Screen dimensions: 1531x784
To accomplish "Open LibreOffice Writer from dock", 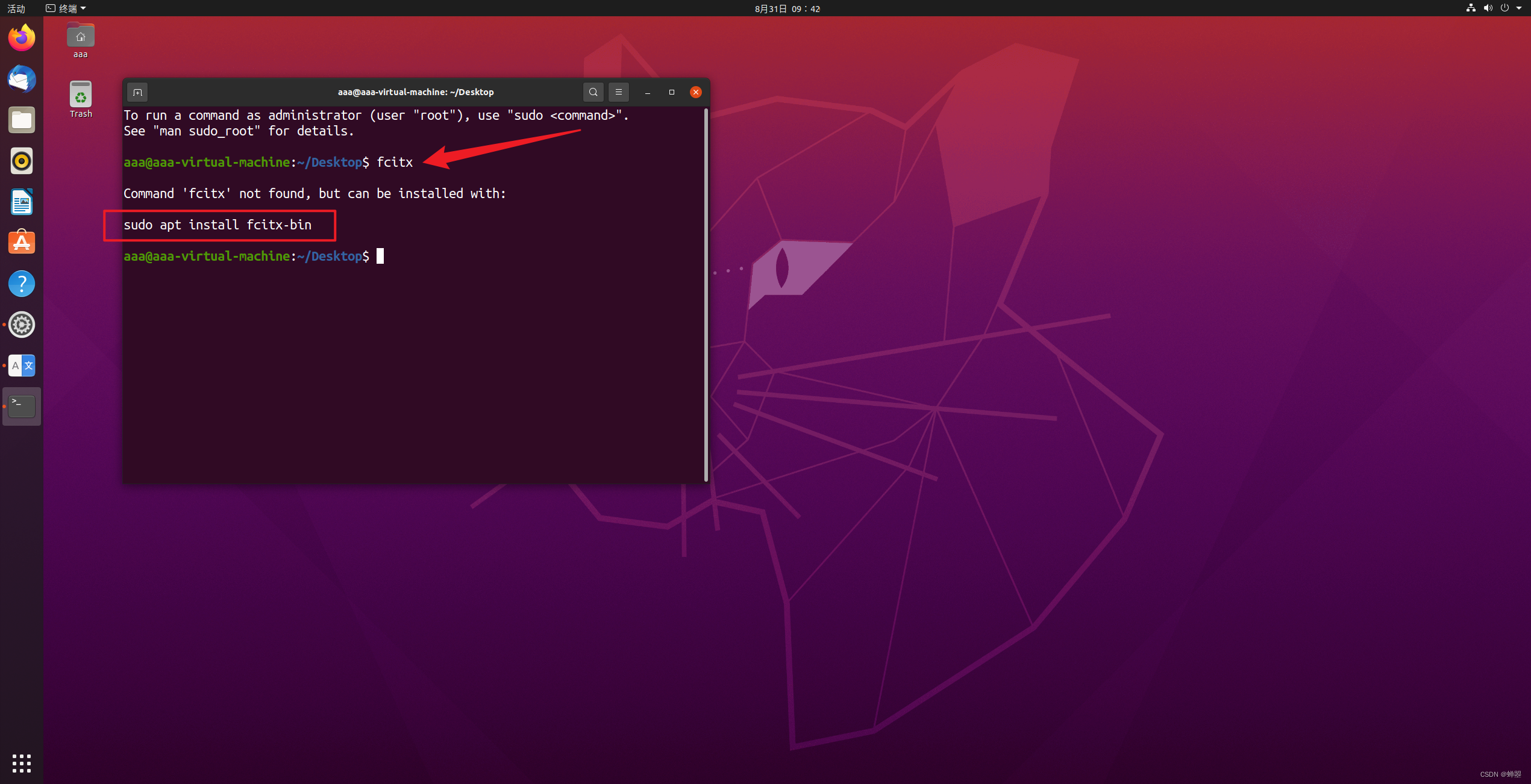I will point(22,202).
